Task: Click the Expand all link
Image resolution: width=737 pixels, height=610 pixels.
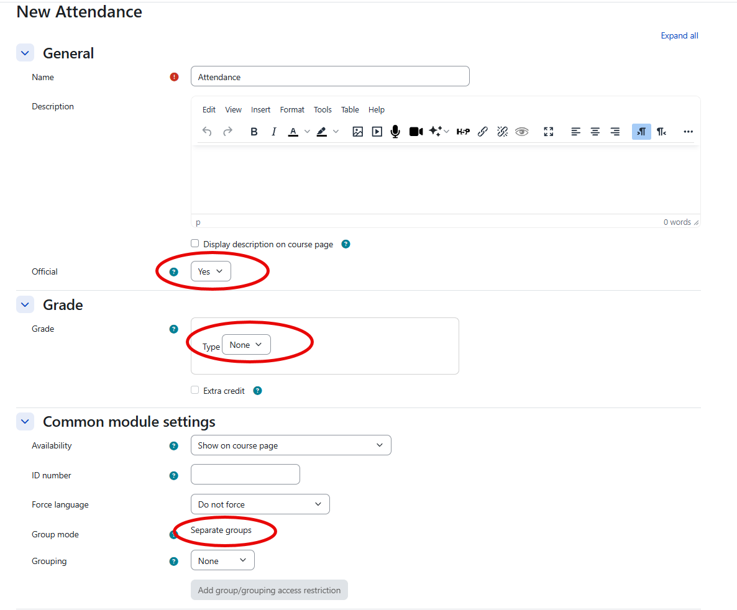Action: 679,35
